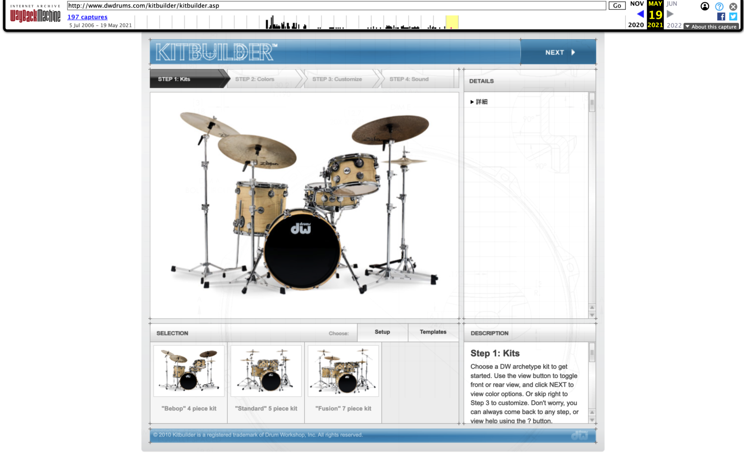This screenshot has width=744, height=465.
Task: Expand About this capture dropdown
Action: (711, 27)
